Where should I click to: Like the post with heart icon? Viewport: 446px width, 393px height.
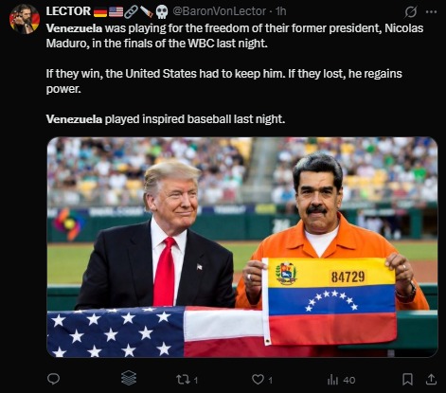pyautogui.click(x=258, y=379)
